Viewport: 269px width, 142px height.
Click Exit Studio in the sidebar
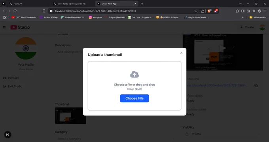[x=13, y=87]
